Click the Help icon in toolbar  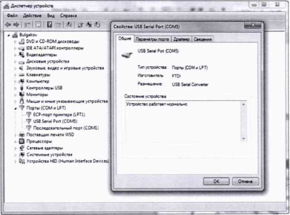coord(48,24)
